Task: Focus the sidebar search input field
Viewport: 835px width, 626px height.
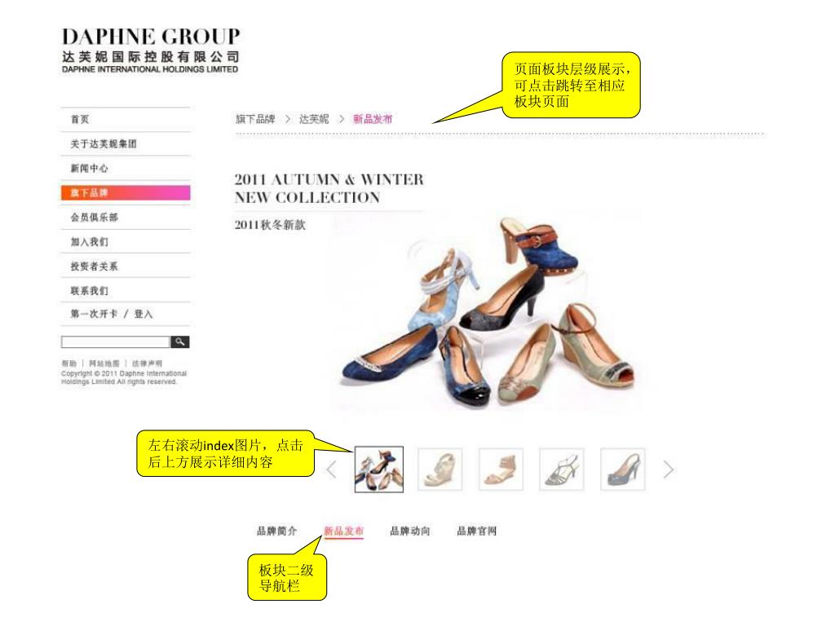Action: tap(116, 342)
